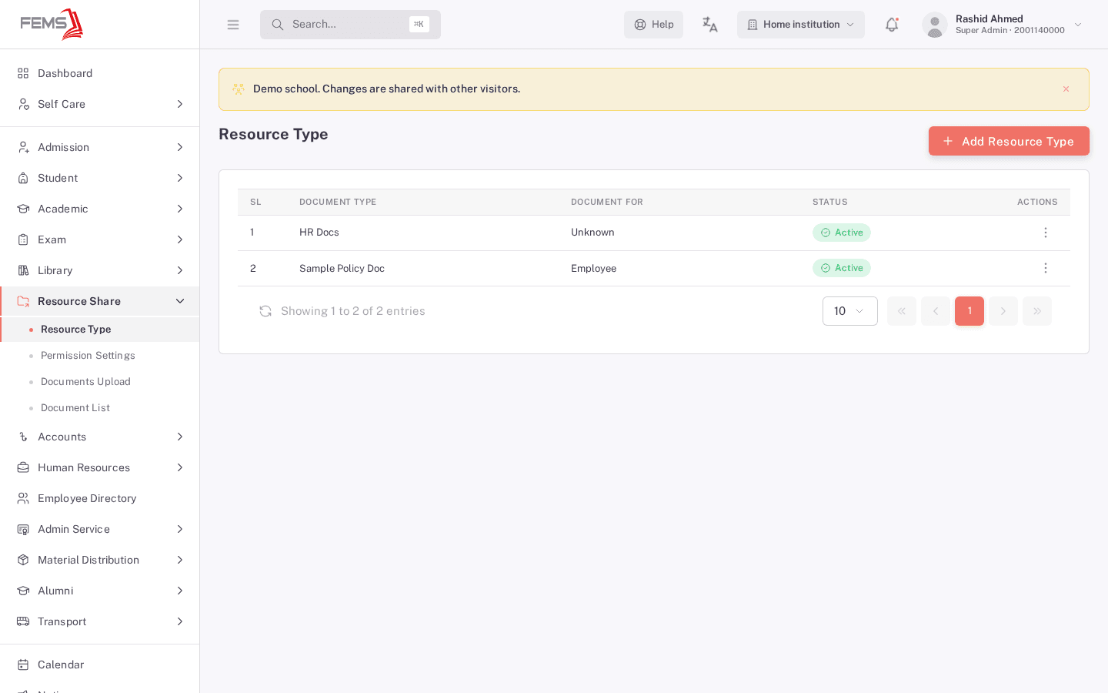
Task: Expand the Material Distribution menu
Action: [x=100, y=560]
